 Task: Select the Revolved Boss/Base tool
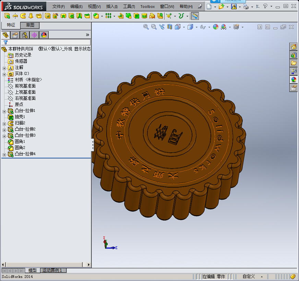tap(15, 16)
